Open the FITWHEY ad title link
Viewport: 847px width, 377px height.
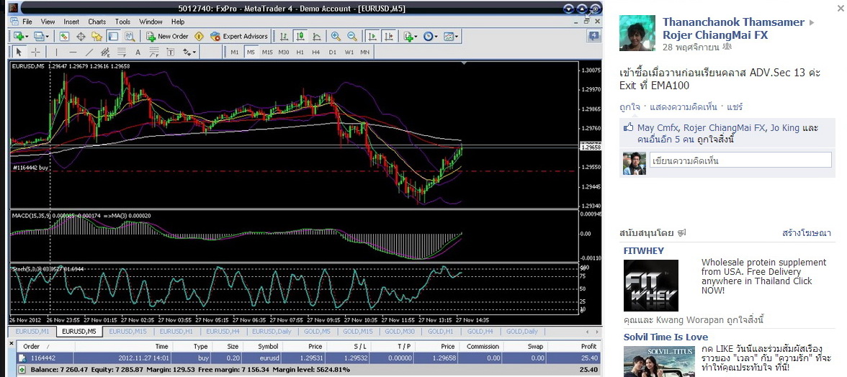click(644, 251)
